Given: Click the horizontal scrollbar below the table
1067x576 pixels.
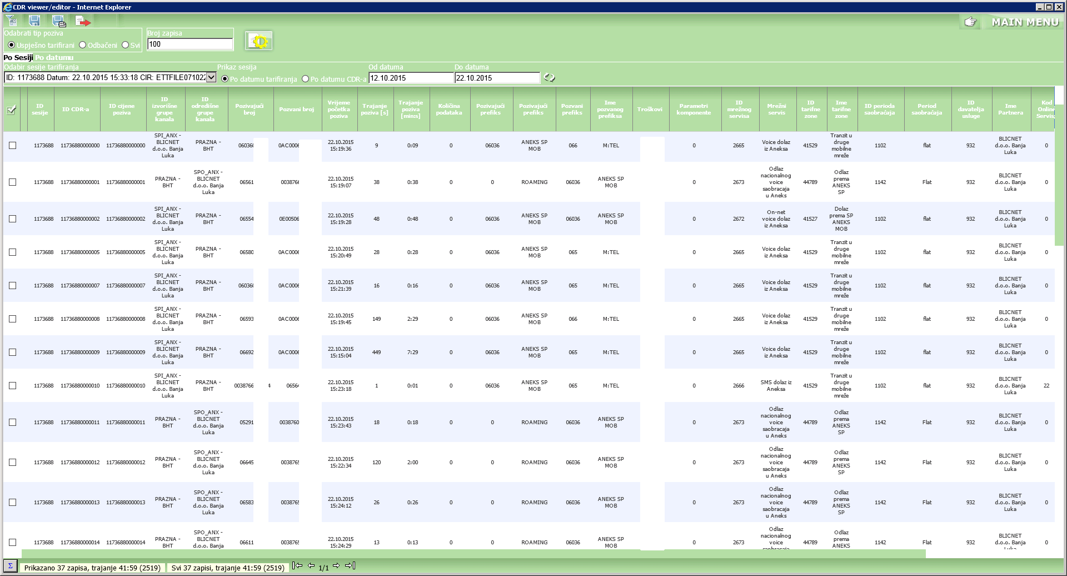Looking at the screenshot, I should point(473,554).
